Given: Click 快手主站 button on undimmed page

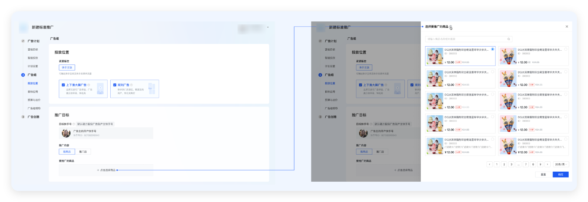Looking at the screenshot, I should (67, 67).
